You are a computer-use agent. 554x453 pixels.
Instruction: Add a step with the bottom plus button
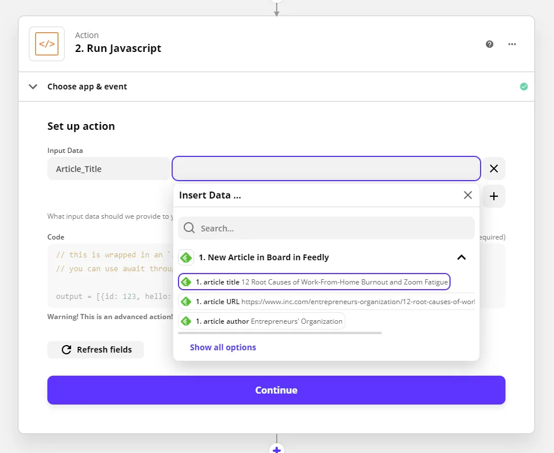pos(277,450)
